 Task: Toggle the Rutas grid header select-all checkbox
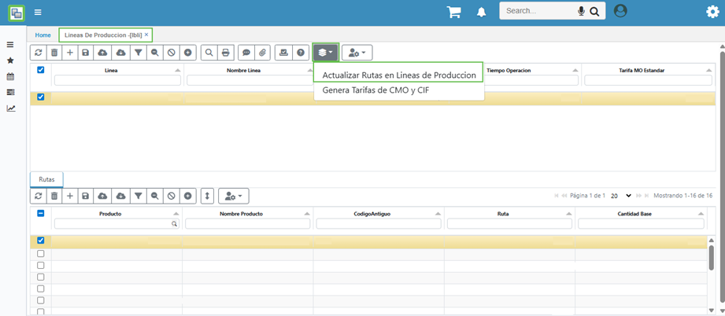pos(41,213)
